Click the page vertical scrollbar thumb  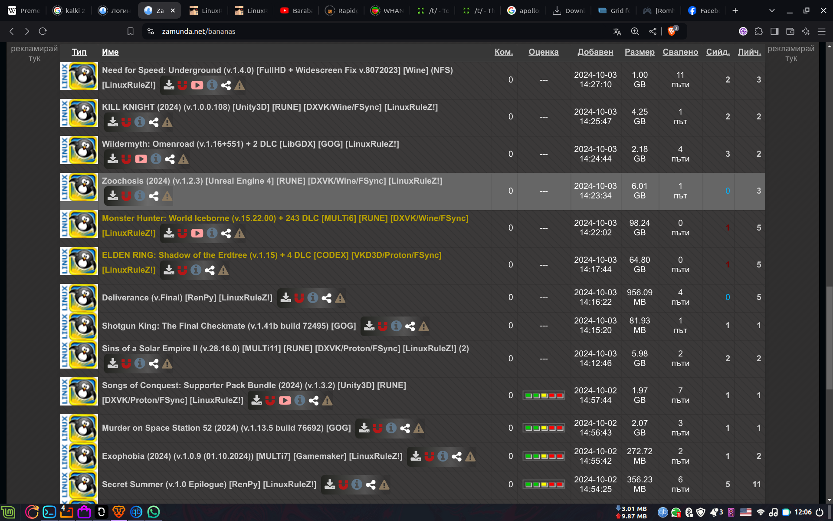(x=829, y=338)
